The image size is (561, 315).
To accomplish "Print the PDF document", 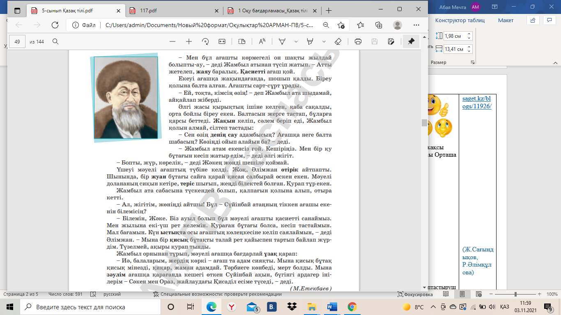I will 358,41.
